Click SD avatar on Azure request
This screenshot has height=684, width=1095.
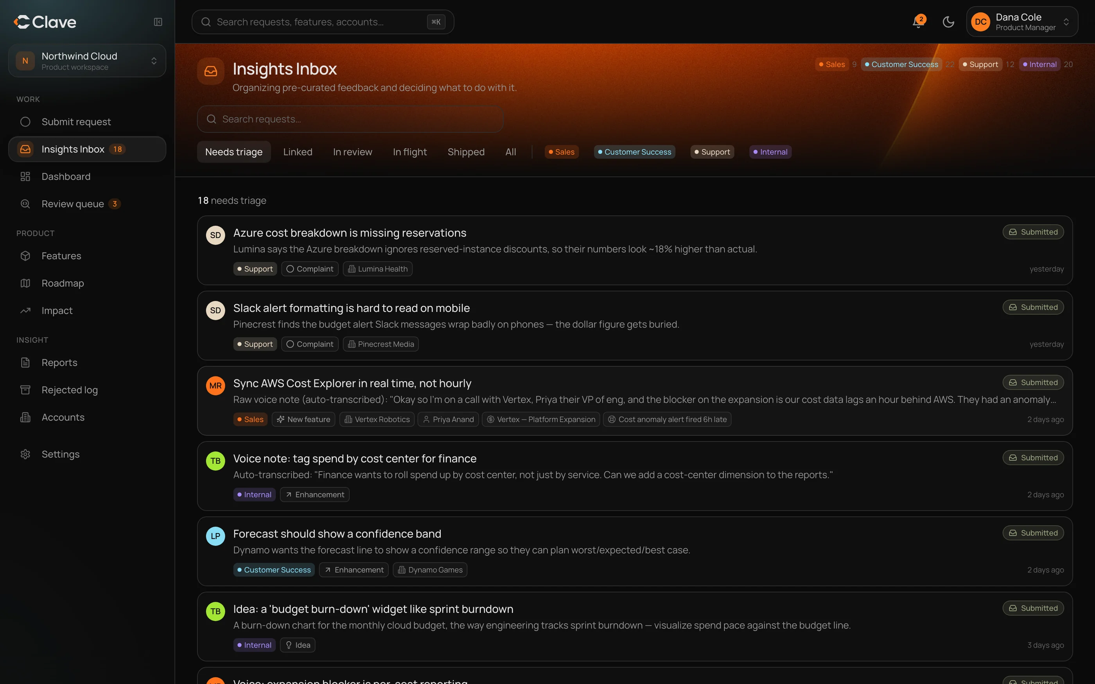[215, 235]
